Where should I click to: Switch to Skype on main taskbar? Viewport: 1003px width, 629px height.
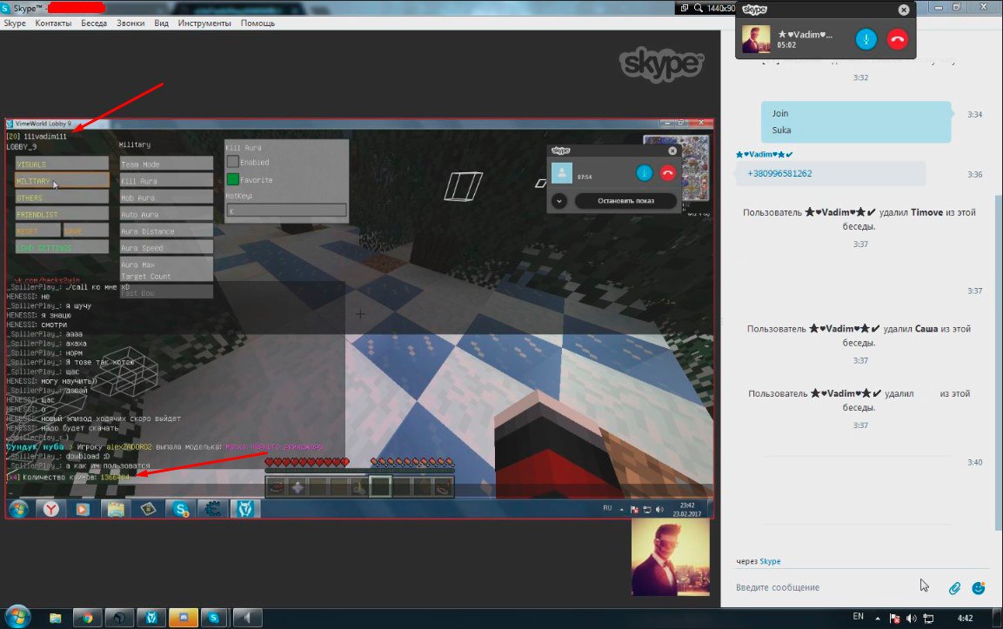tap(214, 618)
